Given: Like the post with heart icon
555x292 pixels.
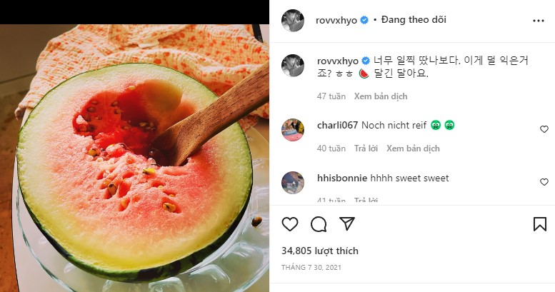Looking at the screenshot, I should [x=290, y=224].
